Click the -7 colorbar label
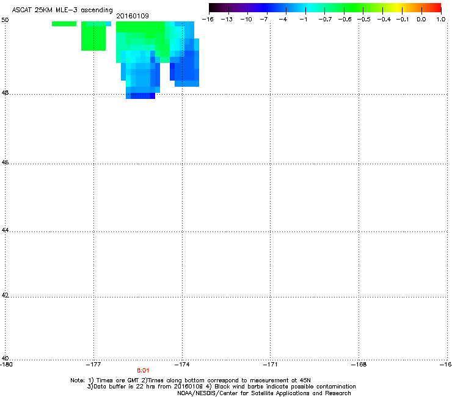Viewport: 452px width, 397px height. pos(264,20)
